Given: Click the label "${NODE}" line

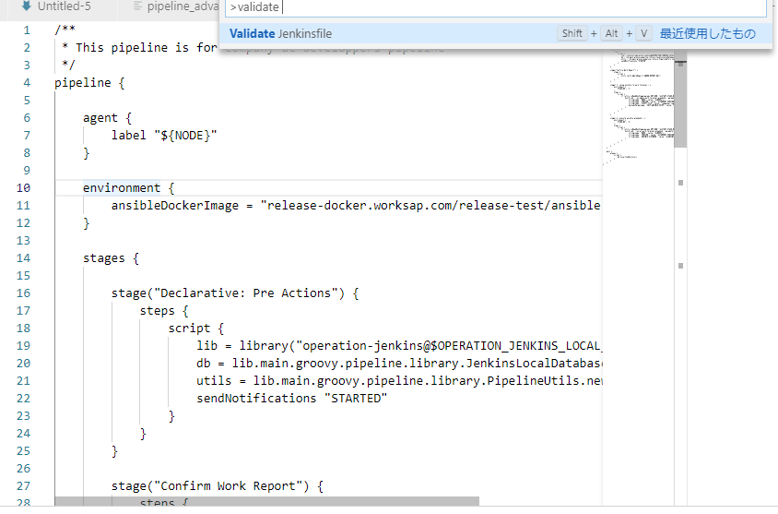Looking at the screenshot, I should pos(164,135).
